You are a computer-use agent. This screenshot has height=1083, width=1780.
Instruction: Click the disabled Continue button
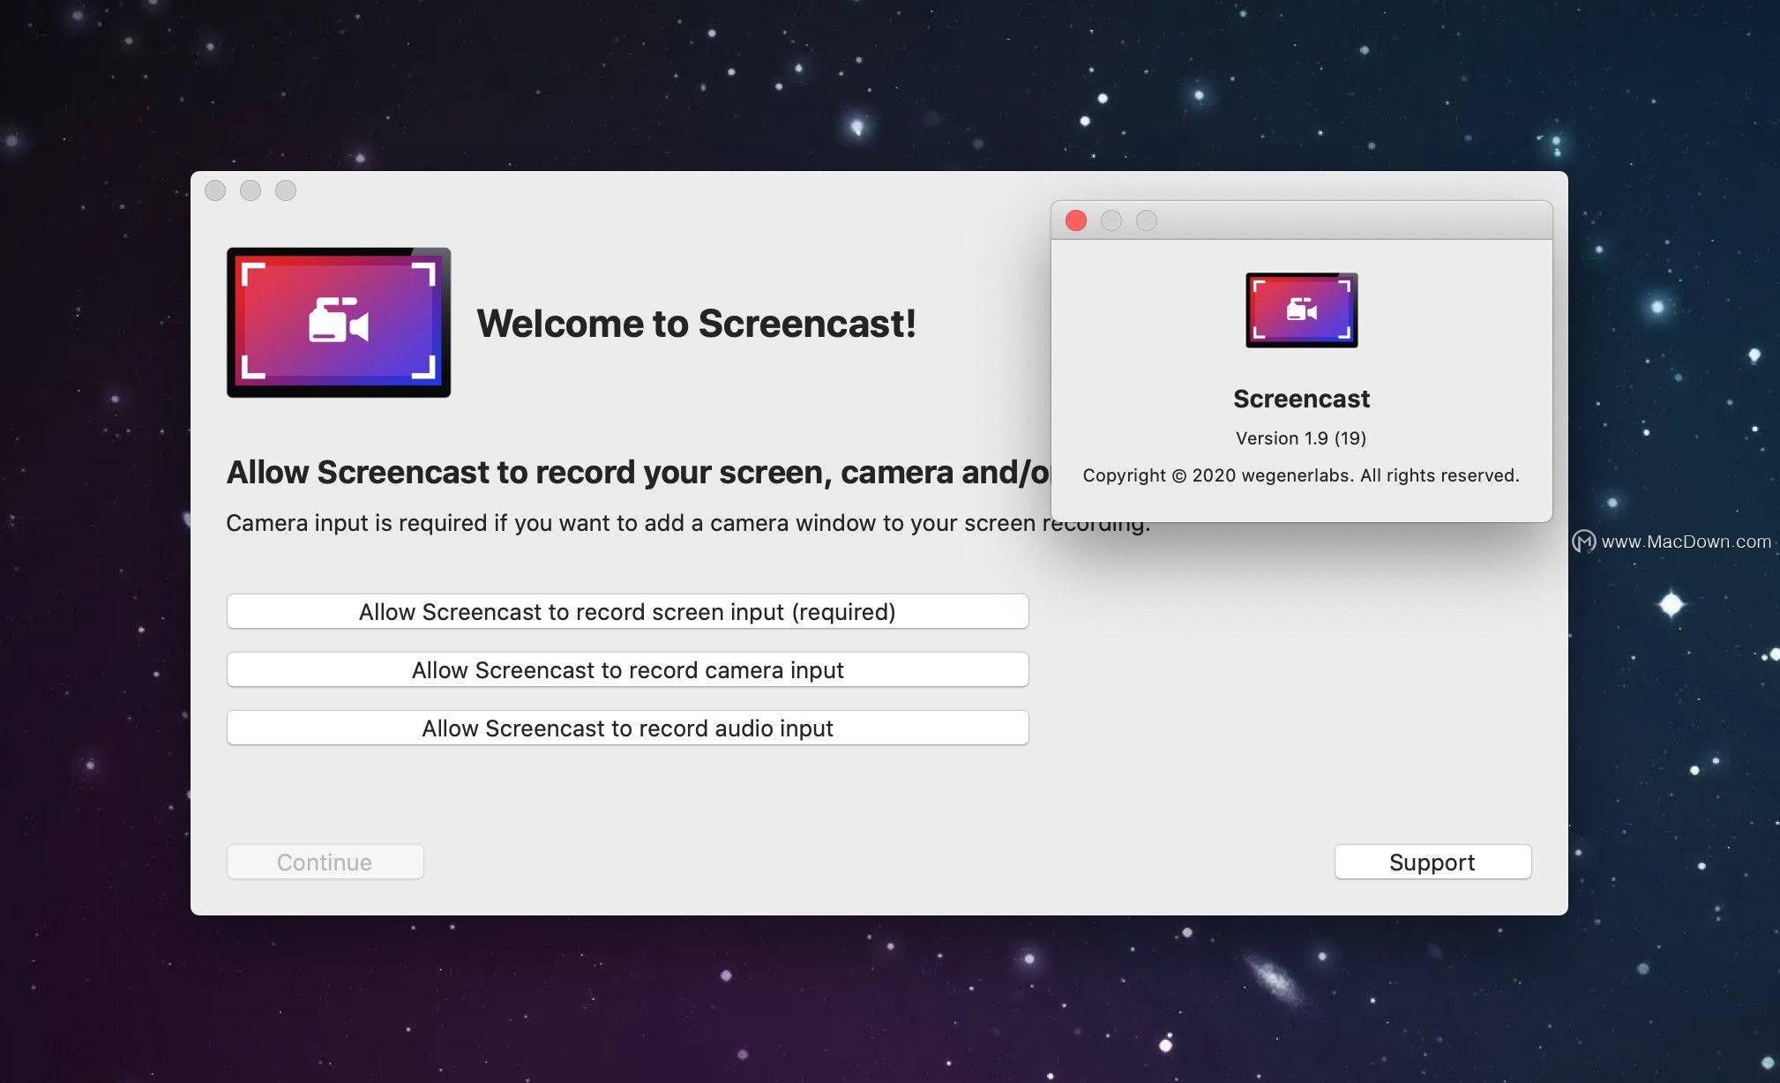(x=325, y=862)
